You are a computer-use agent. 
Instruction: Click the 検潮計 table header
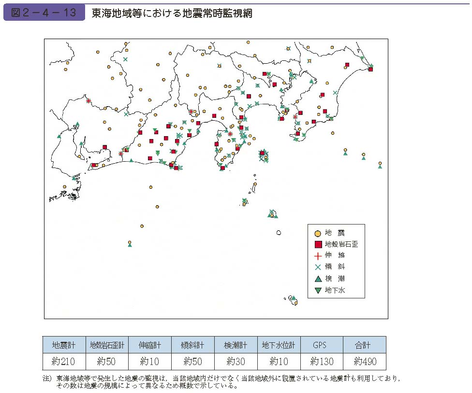236,345
